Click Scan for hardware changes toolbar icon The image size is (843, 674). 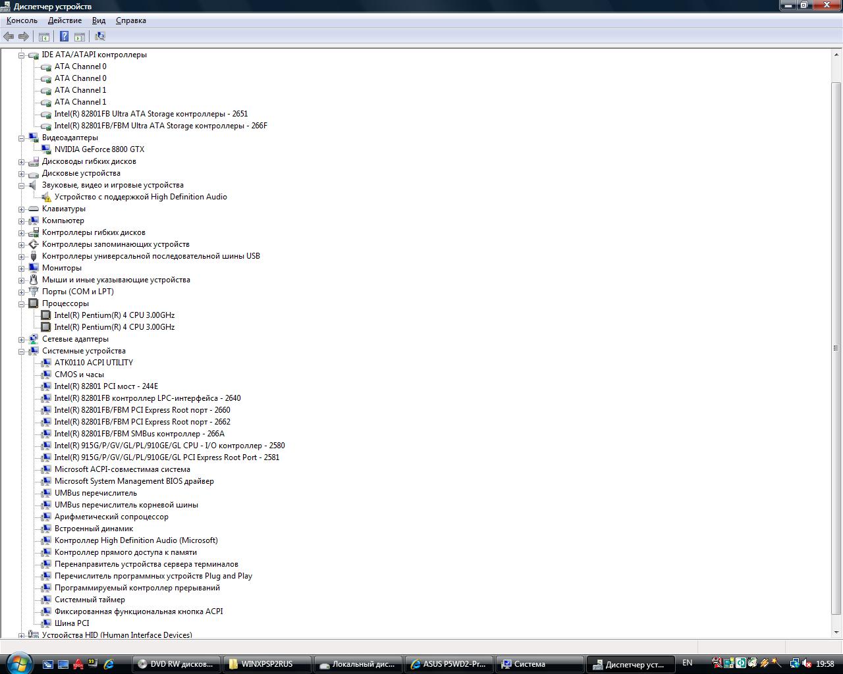(x=100, y=37)
